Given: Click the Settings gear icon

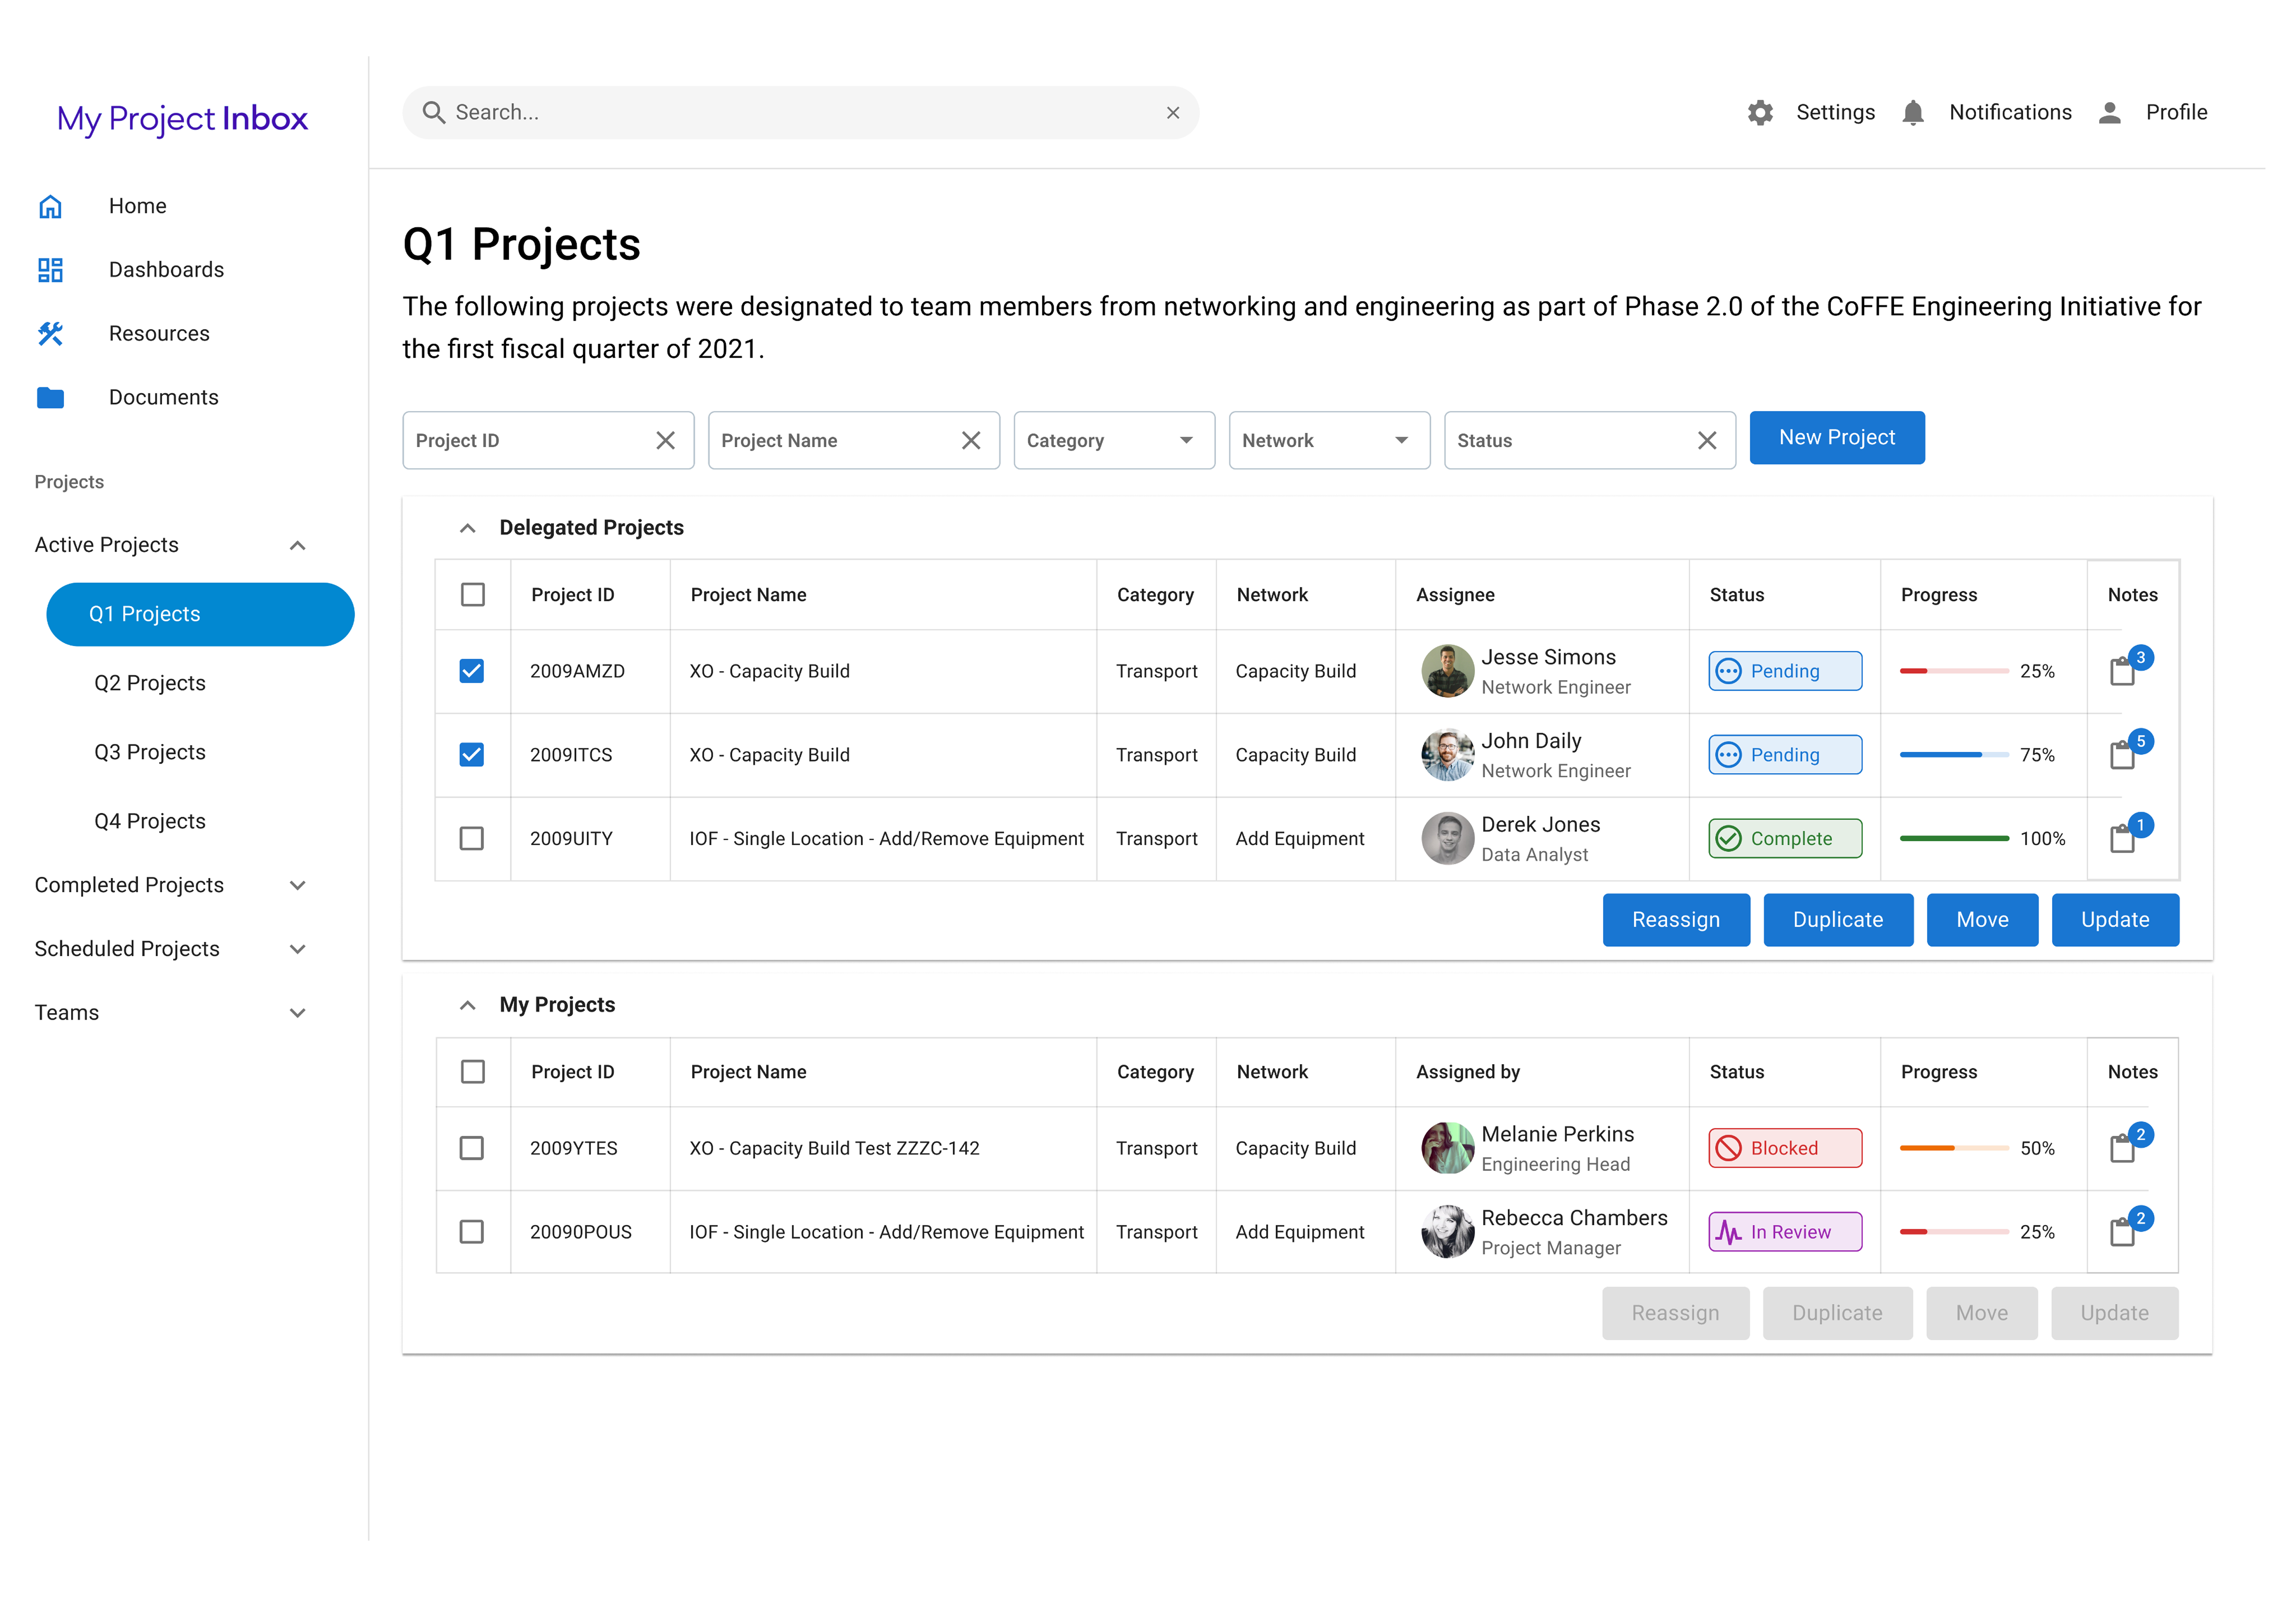Looking at the screenshot, I should (1760, 113).
